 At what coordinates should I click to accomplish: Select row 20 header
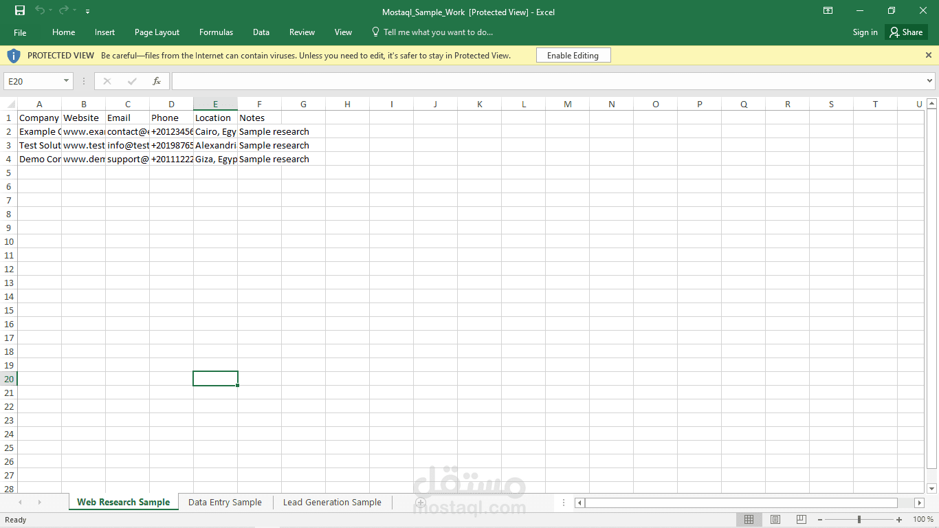point(9,379)
